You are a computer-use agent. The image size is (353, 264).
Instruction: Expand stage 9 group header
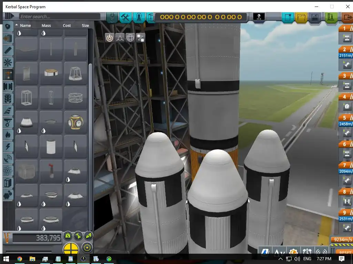(x=346, y=212)
